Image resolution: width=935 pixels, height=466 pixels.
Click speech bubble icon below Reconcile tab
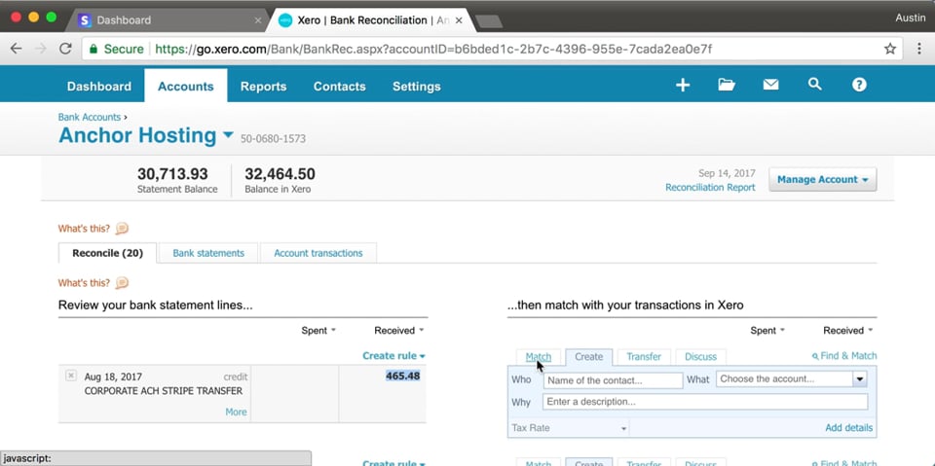pos(122,282)
